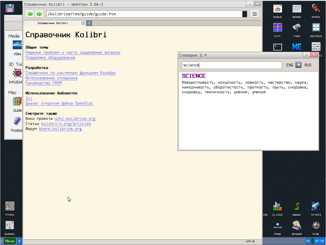Follow the wiki.kolibrios.org link

point(75,119)
